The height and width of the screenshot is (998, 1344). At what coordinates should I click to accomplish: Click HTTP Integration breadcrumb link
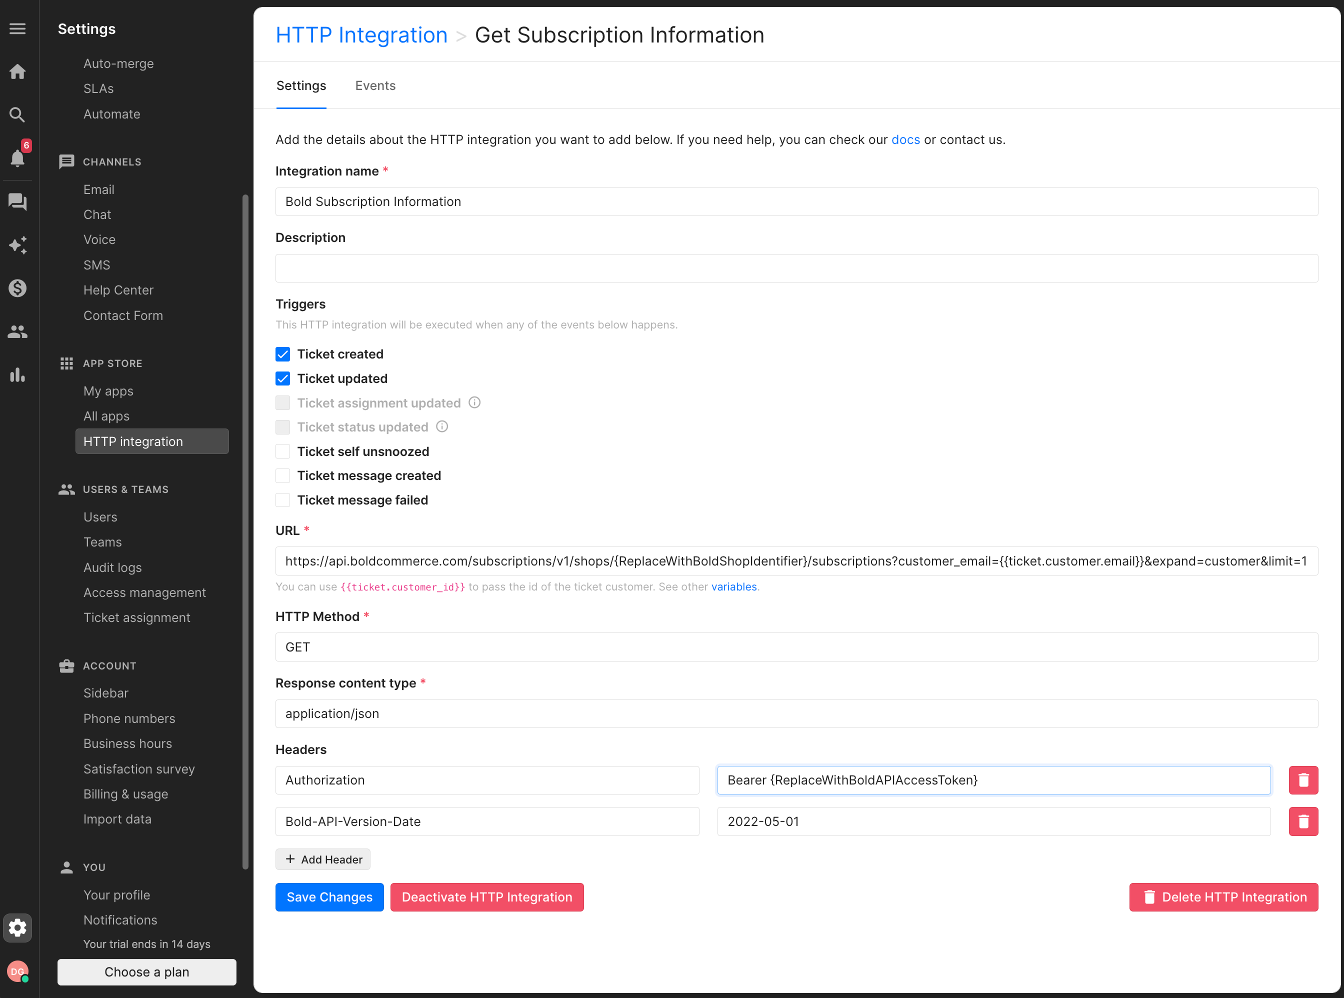click(x=361, y=35)
